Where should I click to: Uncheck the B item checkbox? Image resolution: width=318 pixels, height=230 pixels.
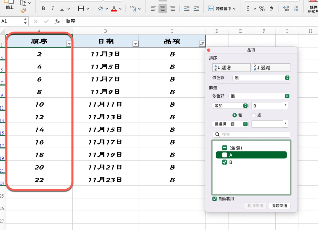[x=224, y=162]
